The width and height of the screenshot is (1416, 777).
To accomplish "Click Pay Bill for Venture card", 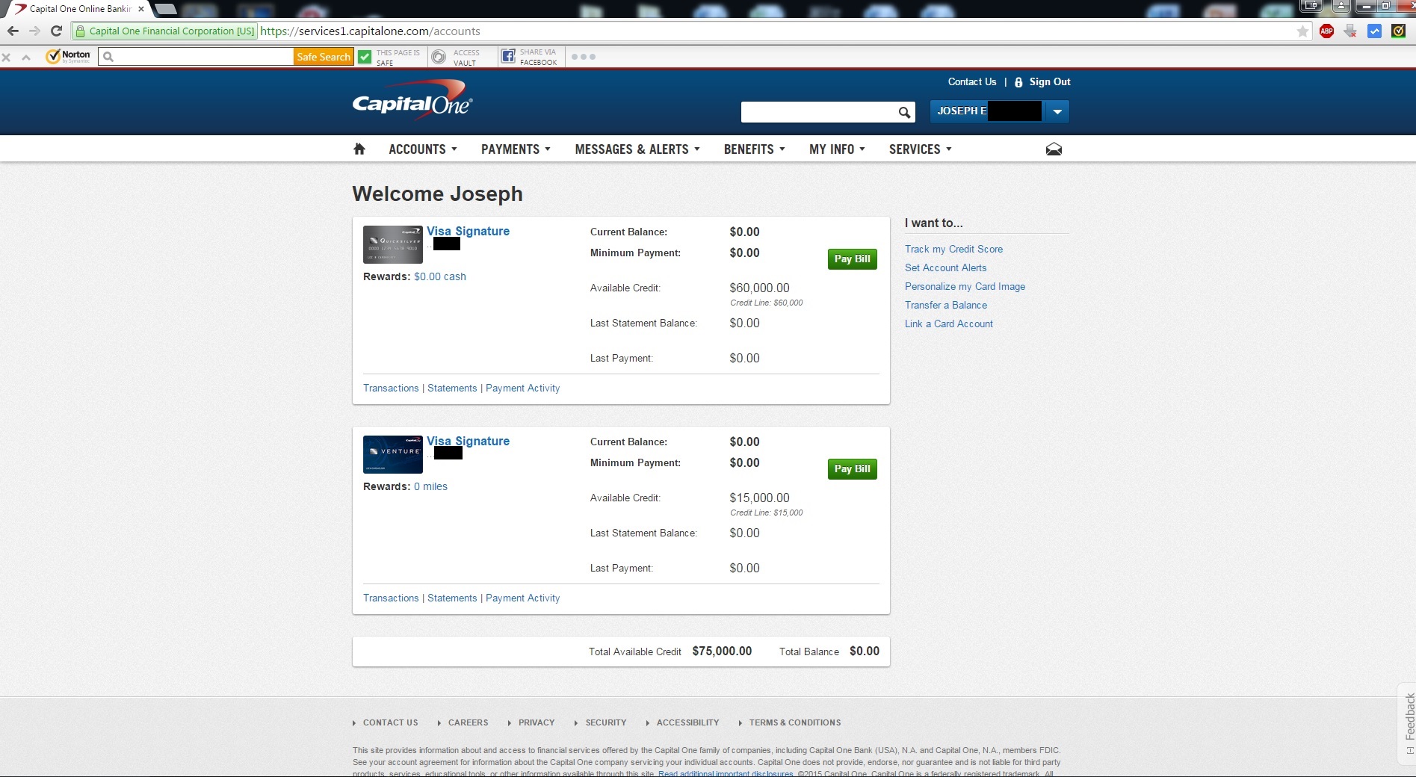I will [x=853, y=469].
